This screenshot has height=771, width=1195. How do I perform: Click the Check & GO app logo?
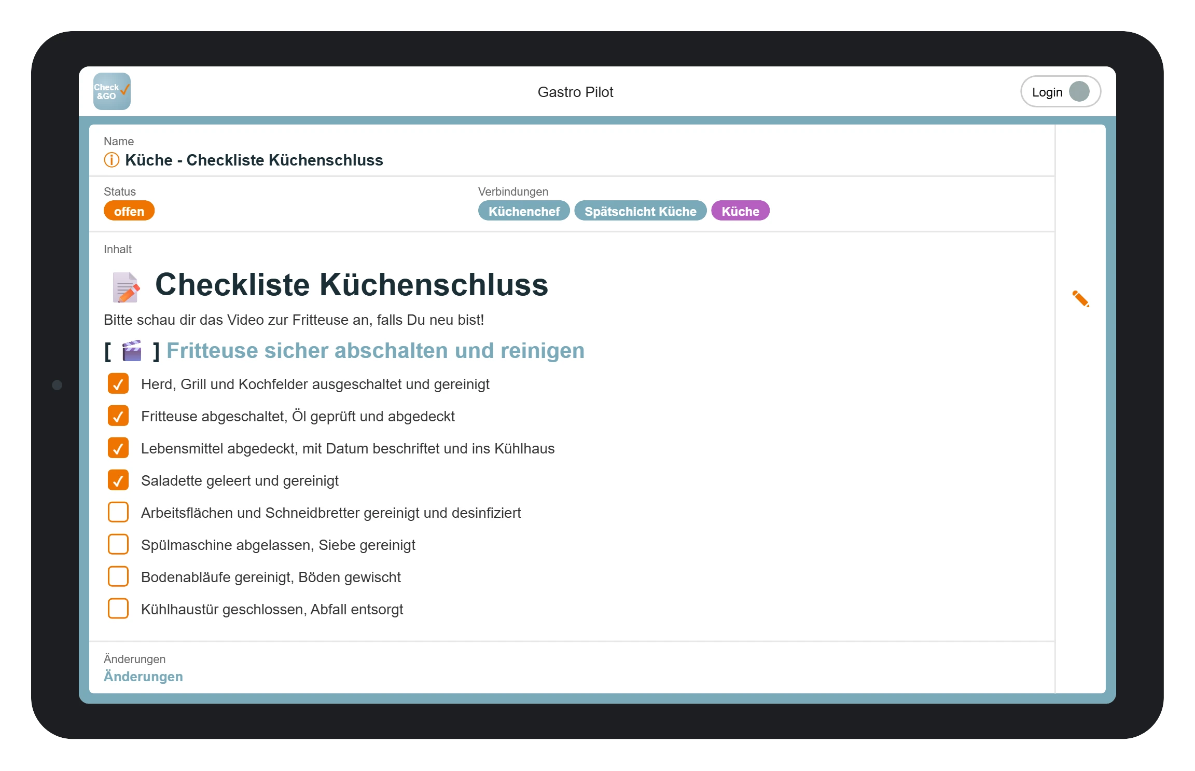coord(112,91)
